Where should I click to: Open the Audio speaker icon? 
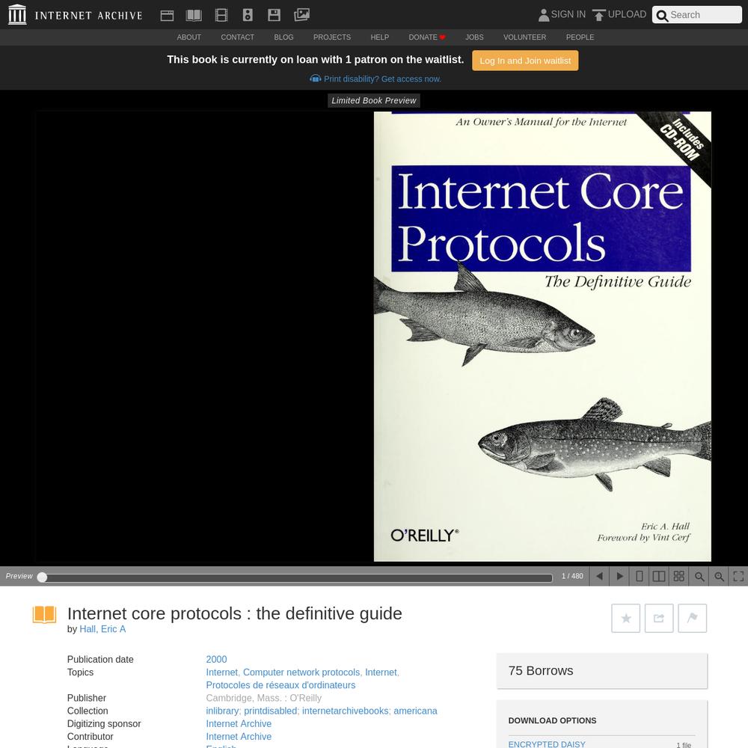248,15
